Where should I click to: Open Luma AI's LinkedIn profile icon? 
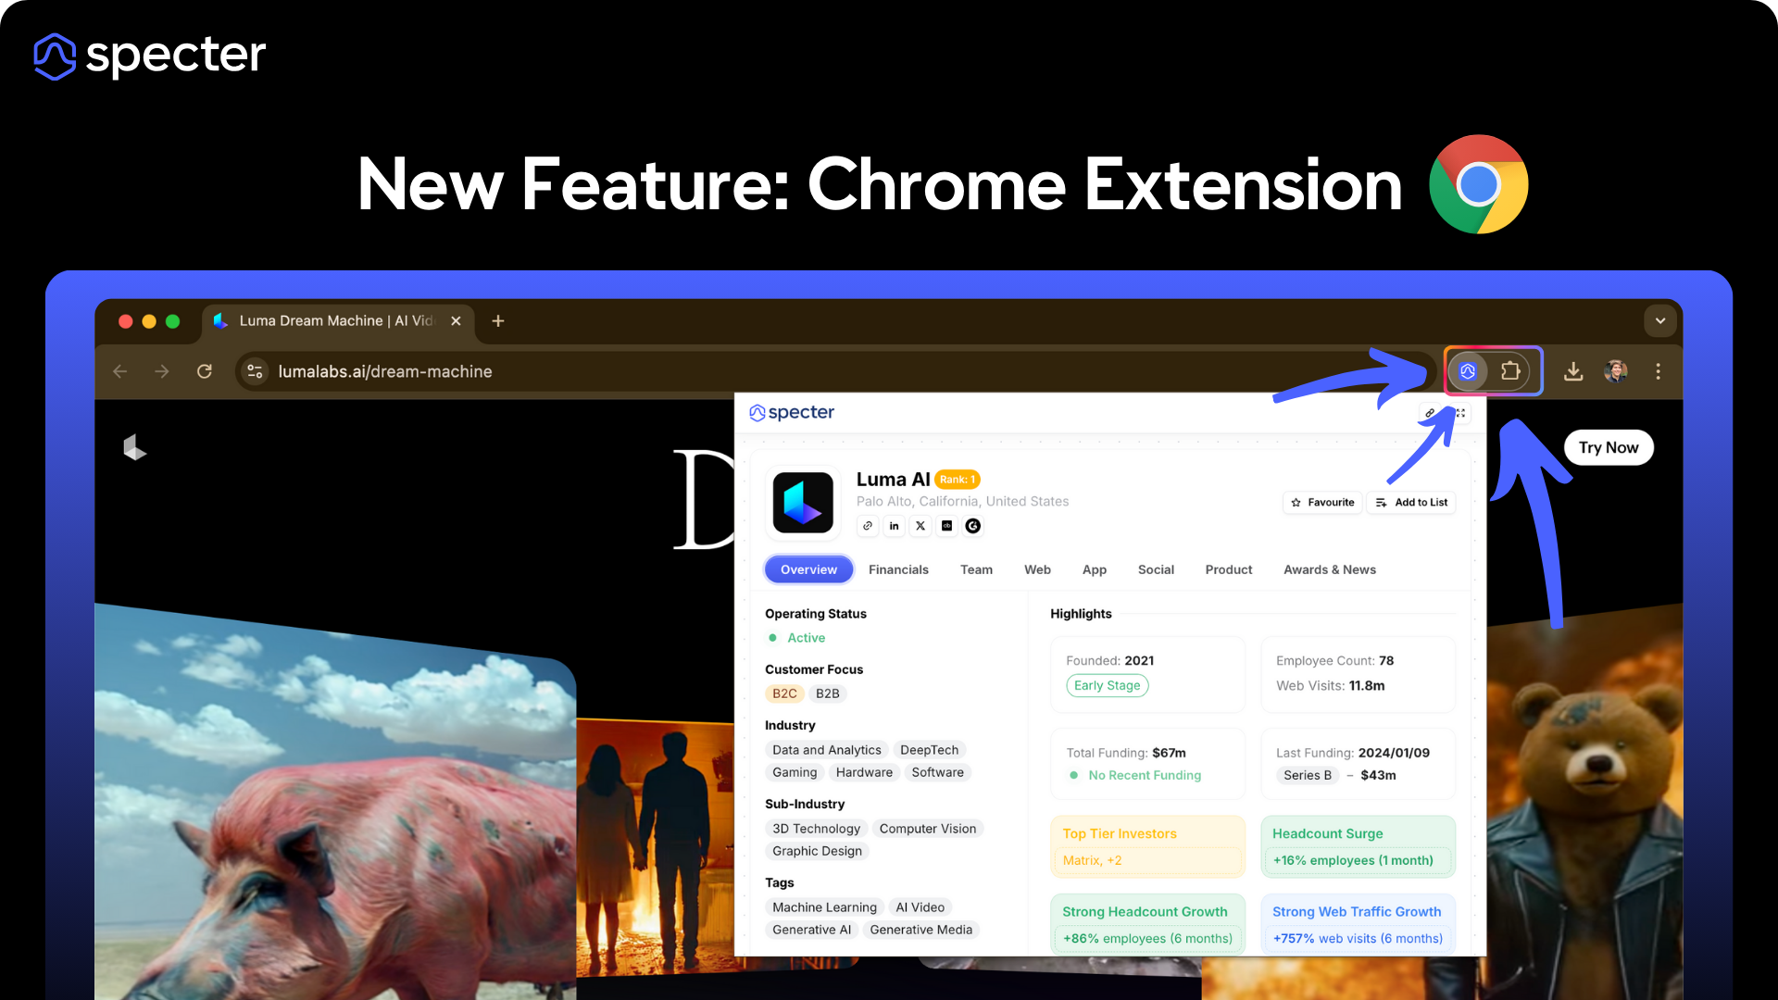point(894,526)
